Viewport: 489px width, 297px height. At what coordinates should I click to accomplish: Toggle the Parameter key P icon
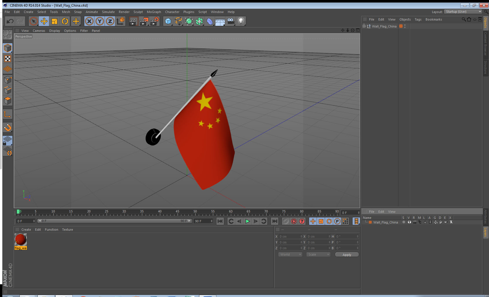[x=337, y=221]
